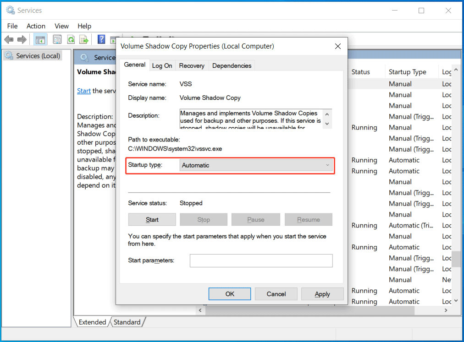Open the Properties toolbar icon
Screen dimensions: 464x342
[57, 39]
